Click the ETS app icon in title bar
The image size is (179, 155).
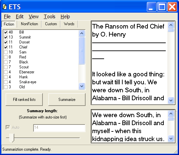point(5,7)
